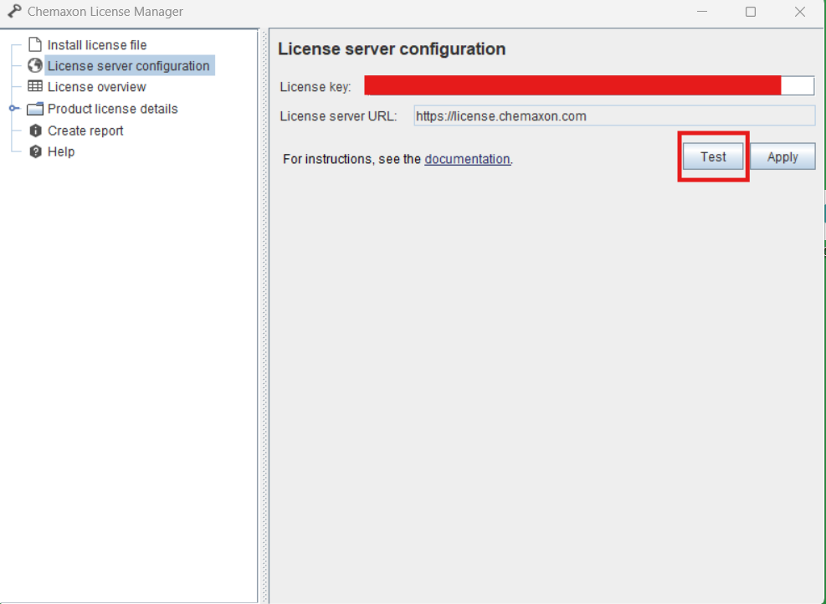Screen dimensions: 826x604
Task: Click the License server URL field
Action: click(x=614, y=115)
